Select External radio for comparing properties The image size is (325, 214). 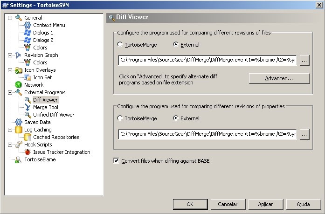click(x=176, y=118)
